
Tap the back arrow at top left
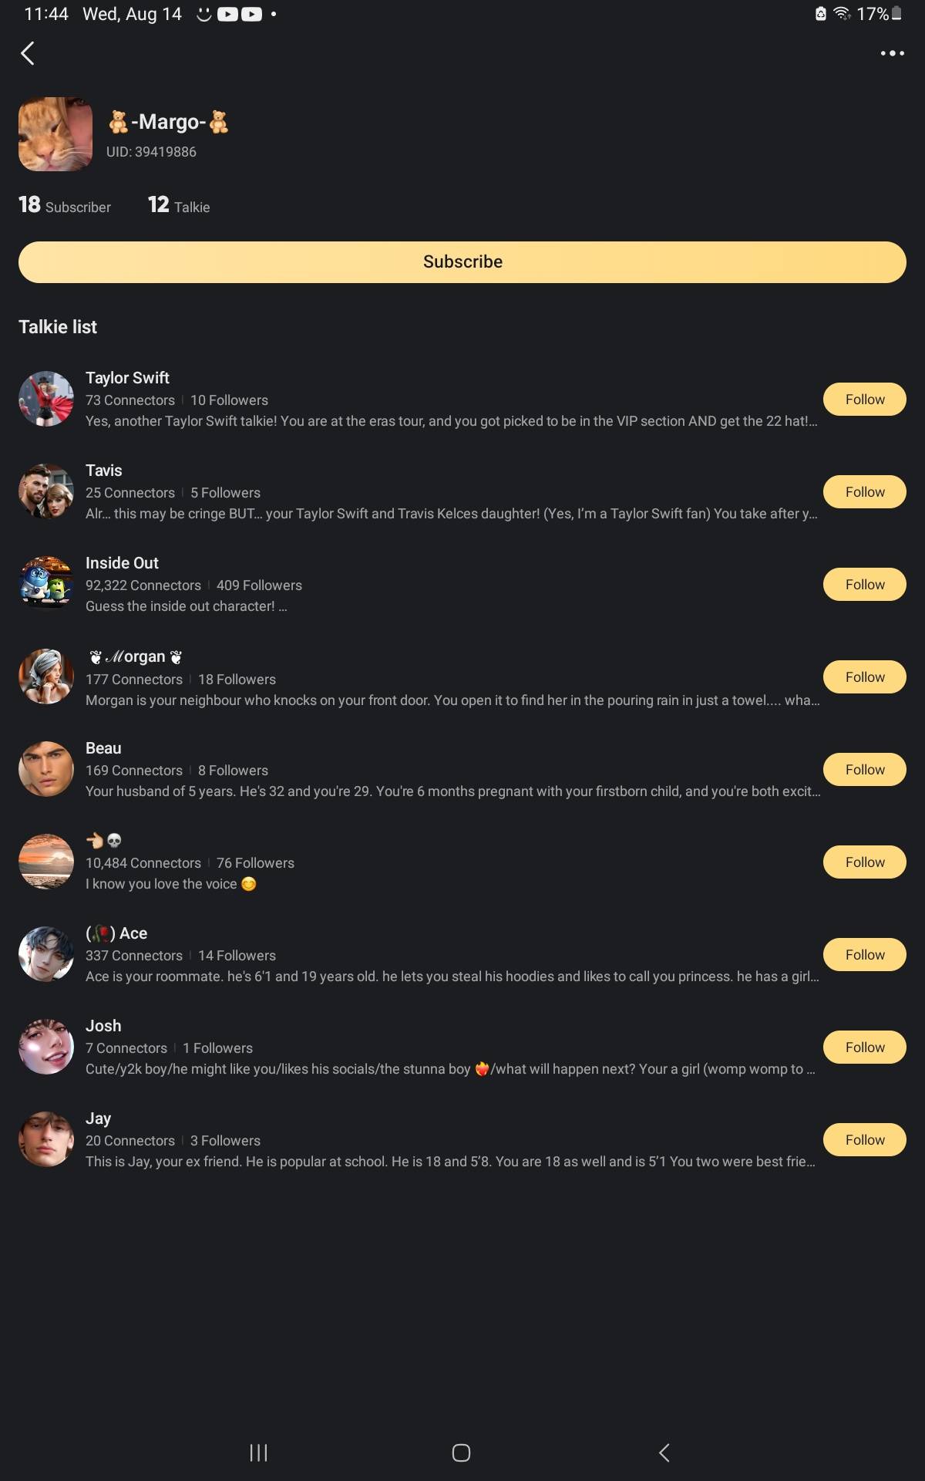coord(28,53)
